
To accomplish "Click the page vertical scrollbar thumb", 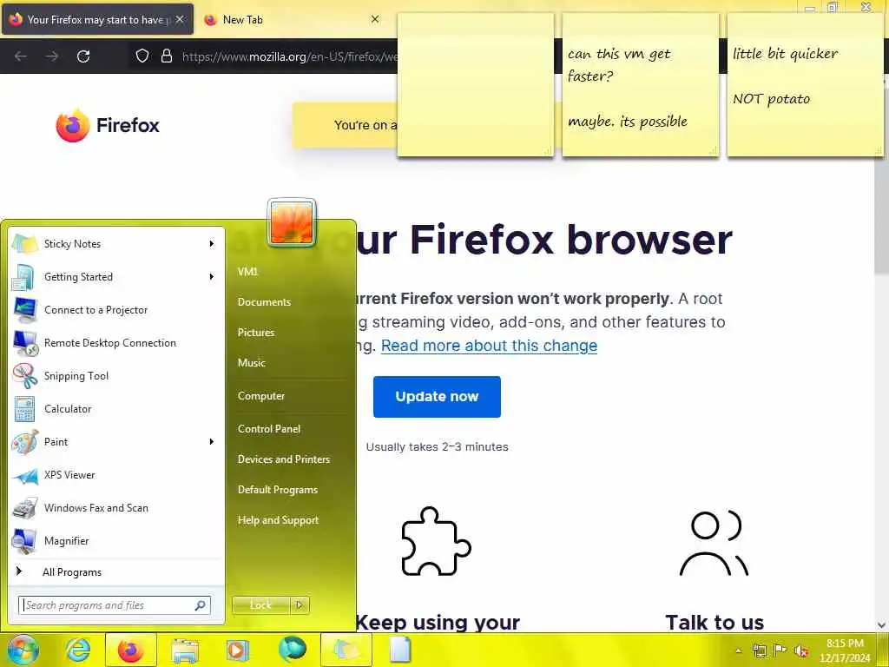I will click(x=882, y=215).
